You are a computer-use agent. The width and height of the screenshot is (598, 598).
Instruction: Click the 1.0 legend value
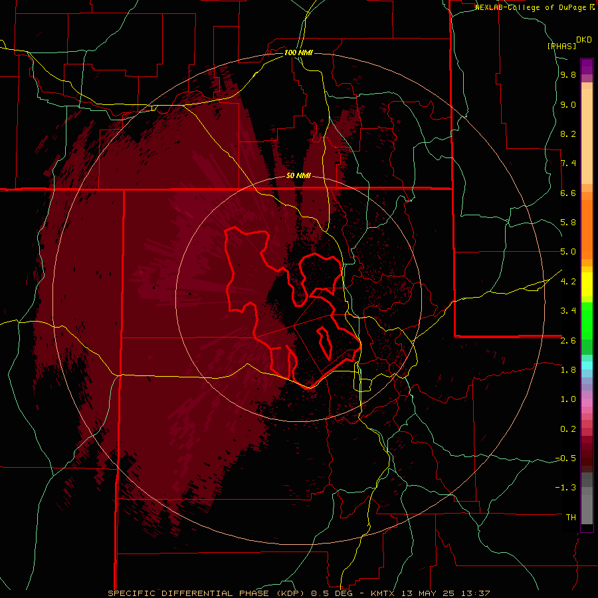(x=568, y=399)
